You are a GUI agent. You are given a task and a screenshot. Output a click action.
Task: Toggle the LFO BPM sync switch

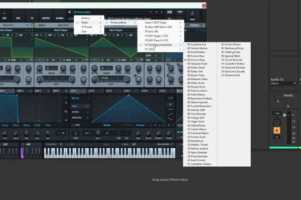click(x=88, y=133)
